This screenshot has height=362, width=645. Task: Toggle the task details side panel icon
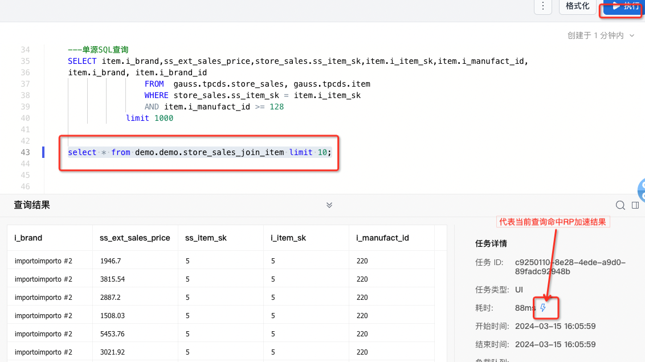click(x=635, y=205)
